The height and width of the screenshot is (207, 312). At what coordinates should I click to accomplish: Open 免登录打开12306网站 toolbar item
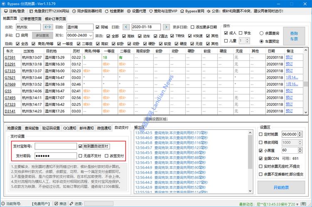pyautogui.click(x=49, y=11)
